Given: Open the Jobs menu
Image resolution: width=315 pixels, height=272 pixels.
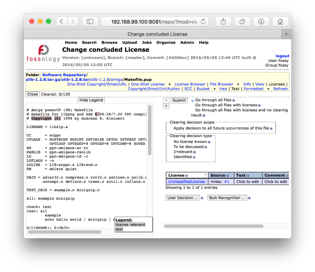Looking at the screenshot, I should pyautogui.click(x=147, y=42).
